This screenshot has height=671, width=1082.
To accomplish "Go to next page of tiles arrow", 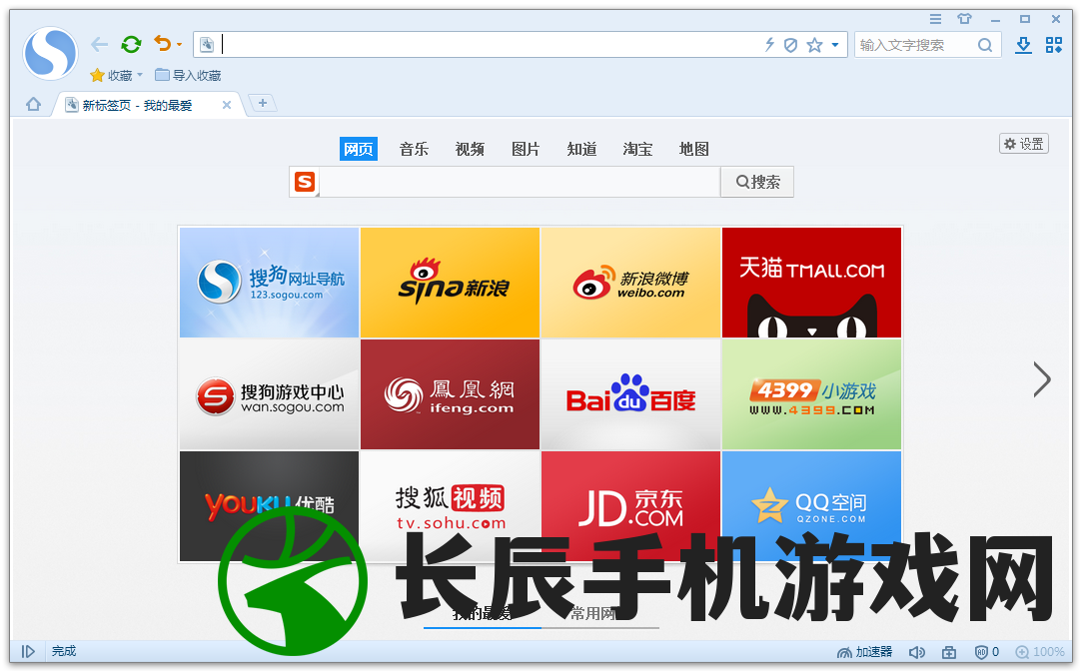I will (x=1042, y=379).
